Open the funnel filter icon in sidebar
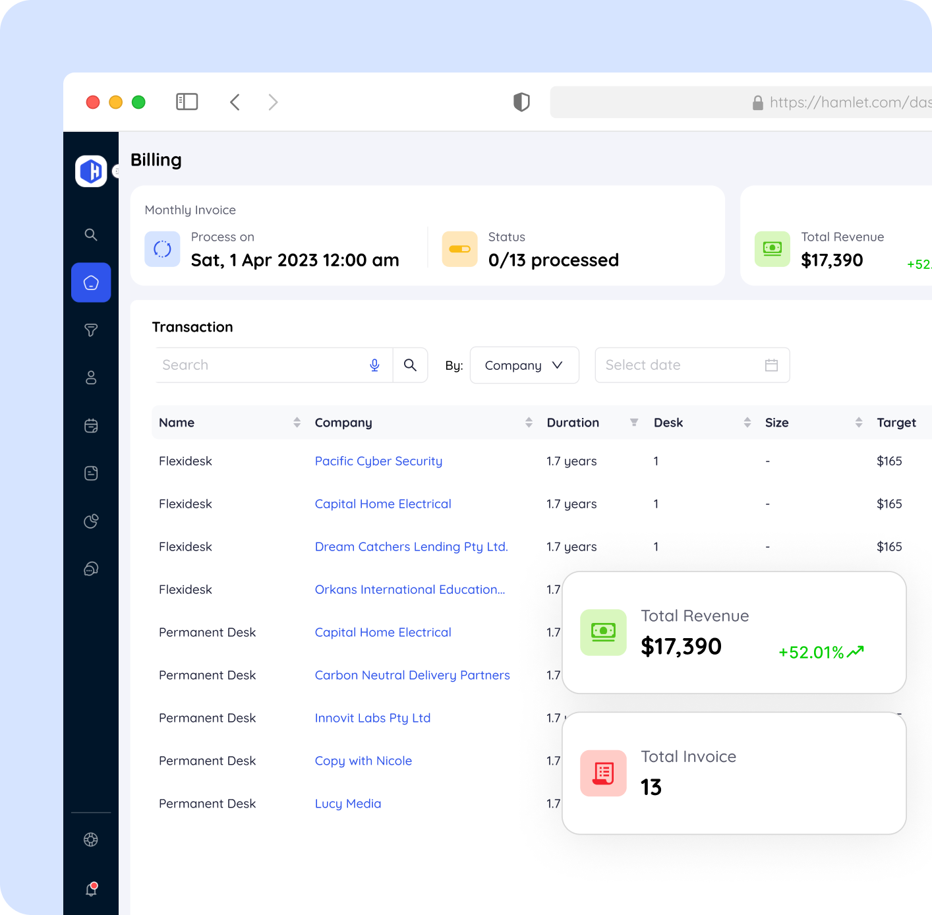Screen dimensions: 932x915 (x=91, y=330)
